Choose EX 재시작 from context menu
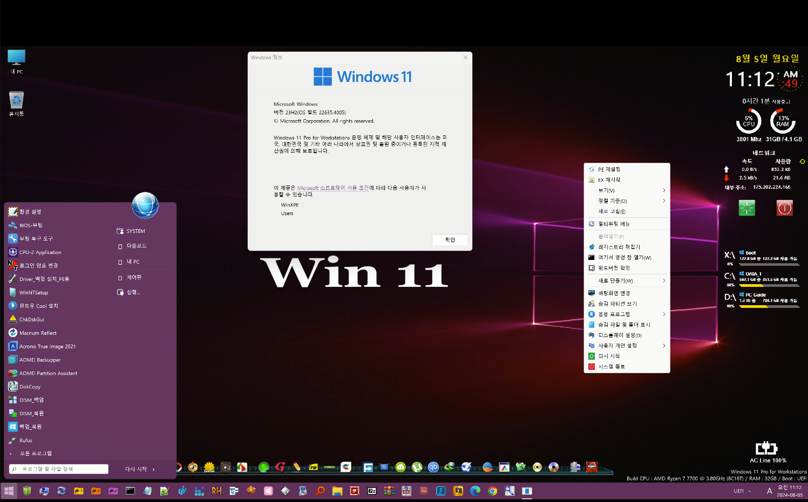The width and height of the screenshot is (808, 502). point(627,180)
